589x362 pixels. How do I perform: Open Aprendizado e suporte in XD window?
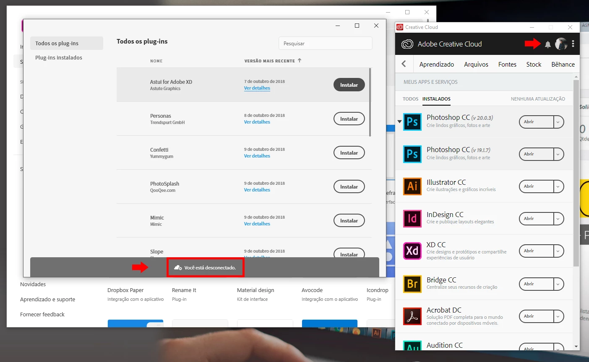[47, 299]
